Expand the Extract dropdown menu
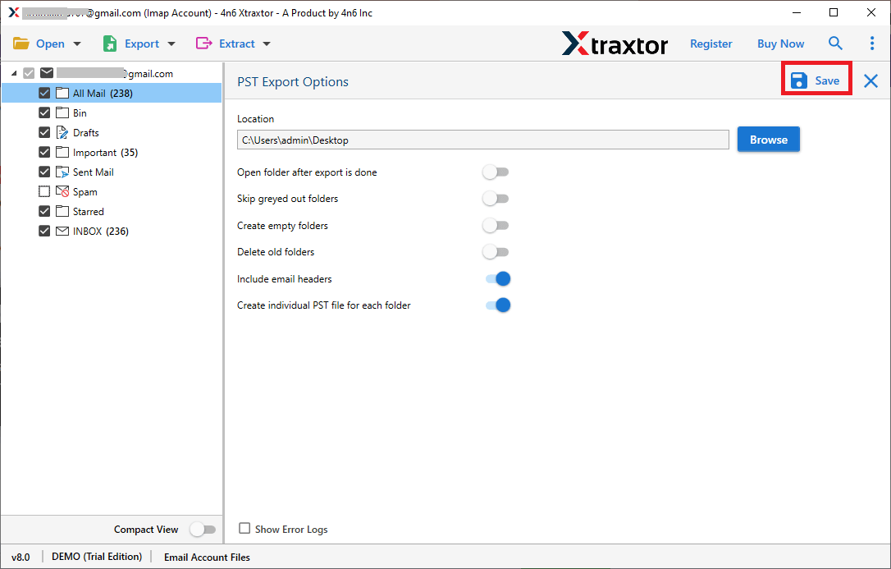 point(266,43)
